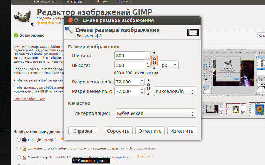Screen dimensions: 265x165
Task: Click the Отменить button
Action: 150,131
